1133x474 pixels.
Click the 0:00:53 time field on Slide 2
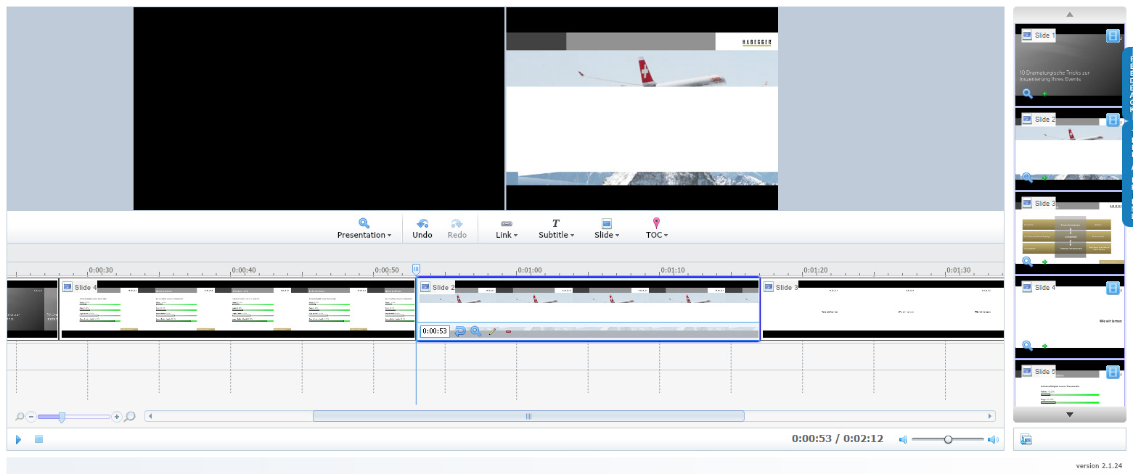[435, 331]
